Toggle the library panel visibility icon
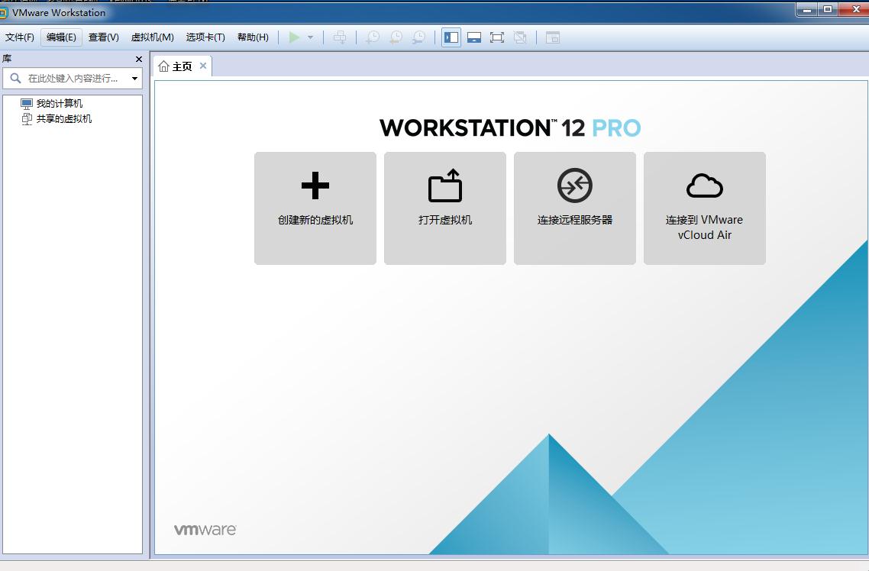 pyautogui.click(x=451, y=37)
